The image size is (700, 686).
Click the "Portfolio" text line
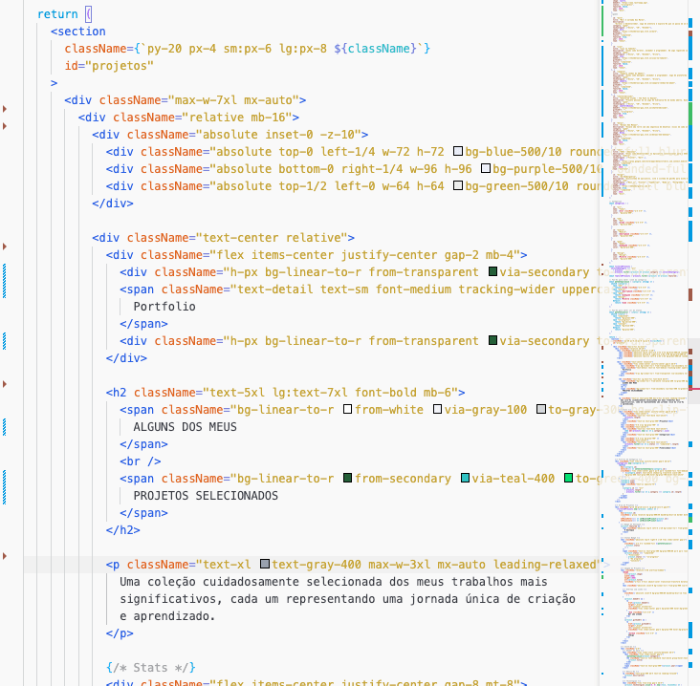coord(164,307)
